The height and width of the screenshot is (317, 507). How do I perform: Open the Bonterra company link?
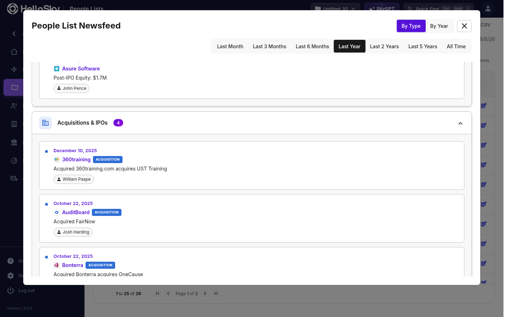(73, 265)
